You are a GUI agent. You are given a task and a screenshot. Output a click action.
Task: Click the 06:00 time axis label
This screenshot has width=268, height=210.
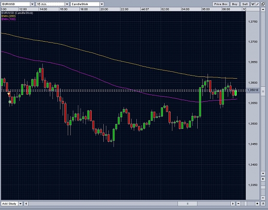(206, 9)
